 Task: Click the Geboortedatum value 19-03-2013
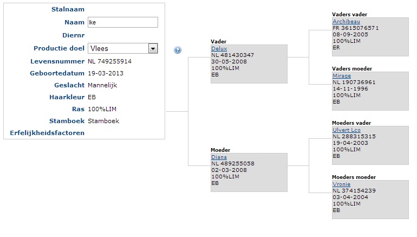pos(106,73)
